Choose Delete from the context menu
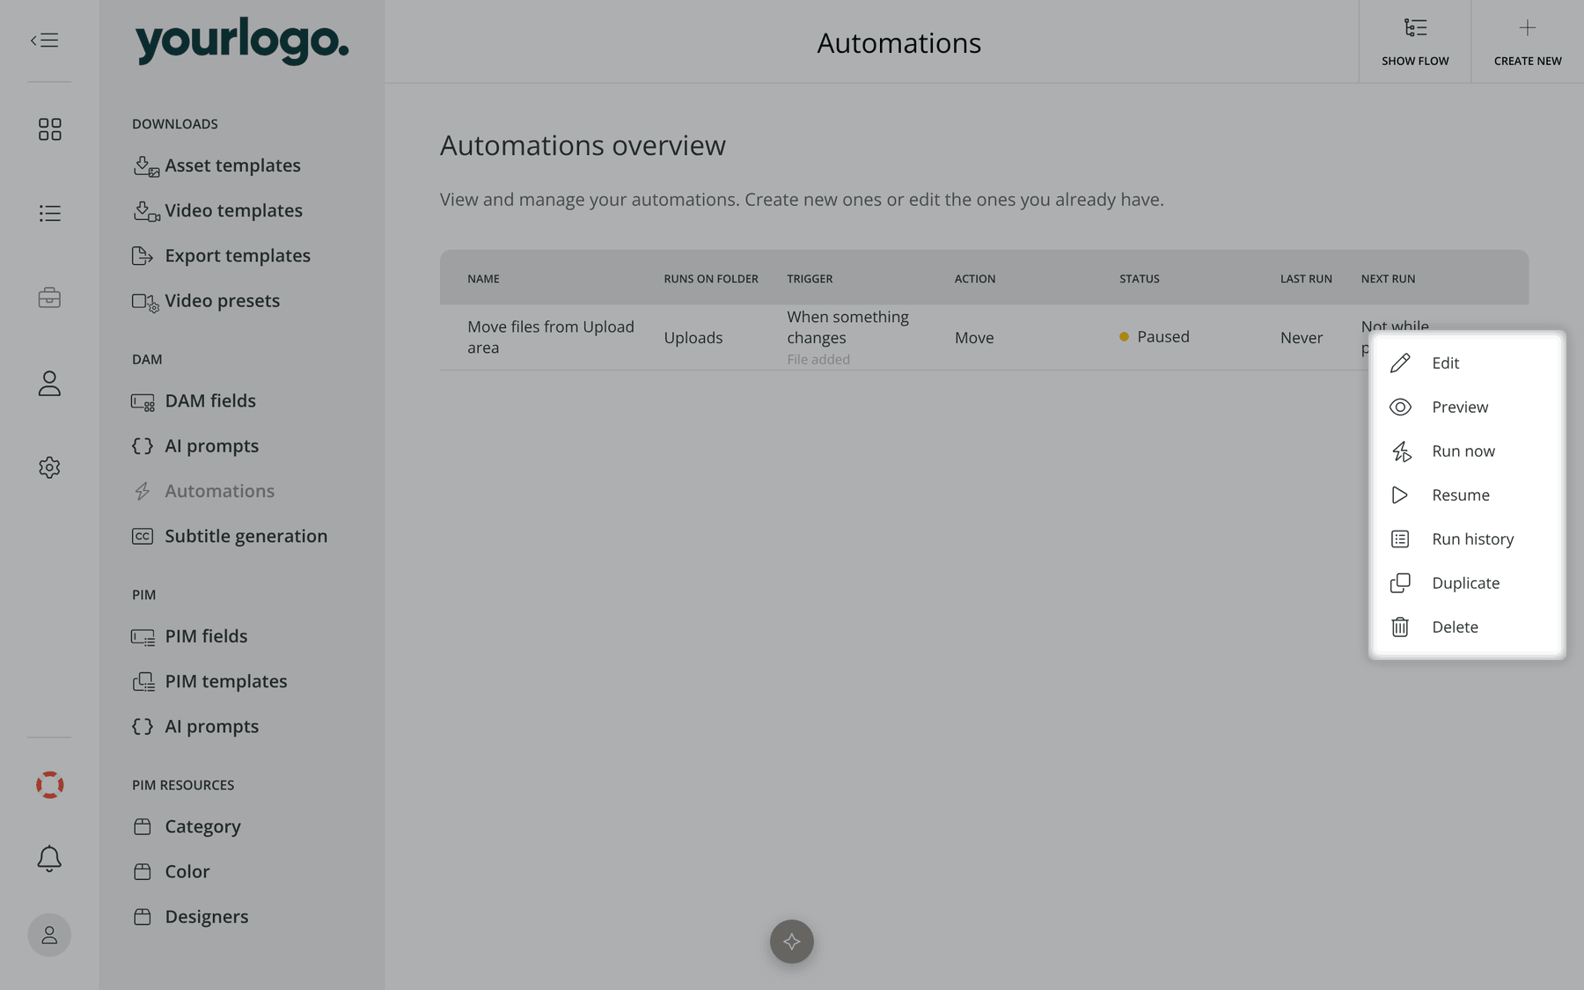 tap(1467, 627)
